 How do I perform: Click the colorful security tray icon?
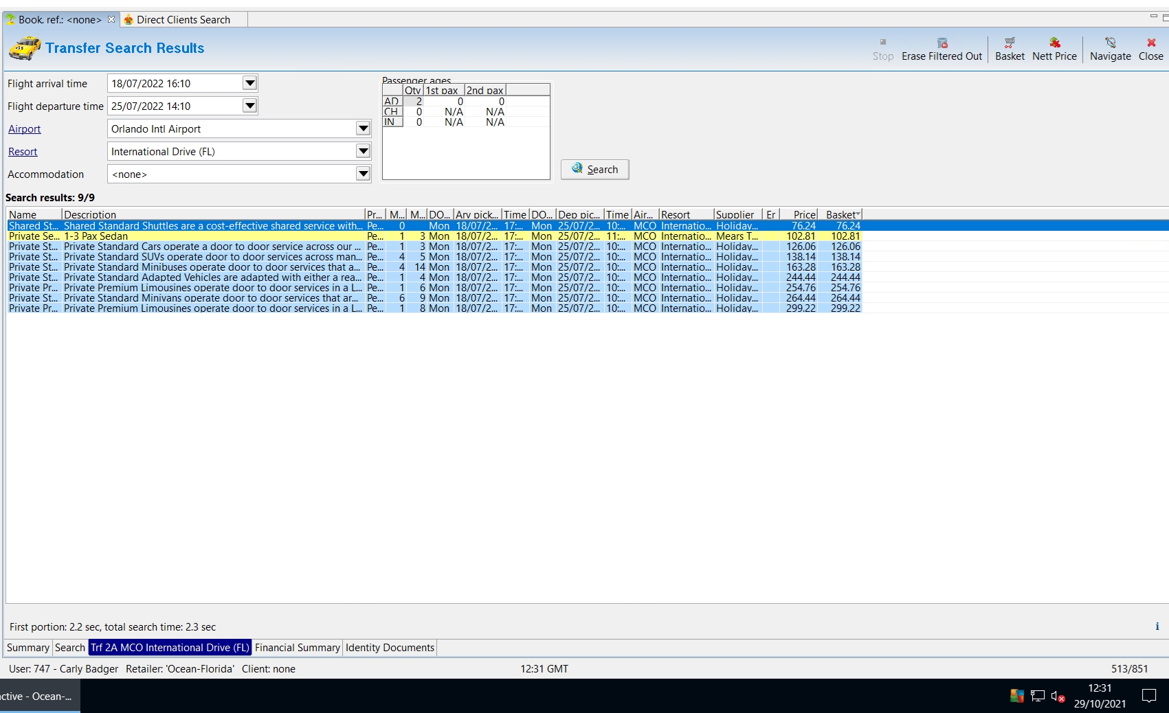[1017, 697]
